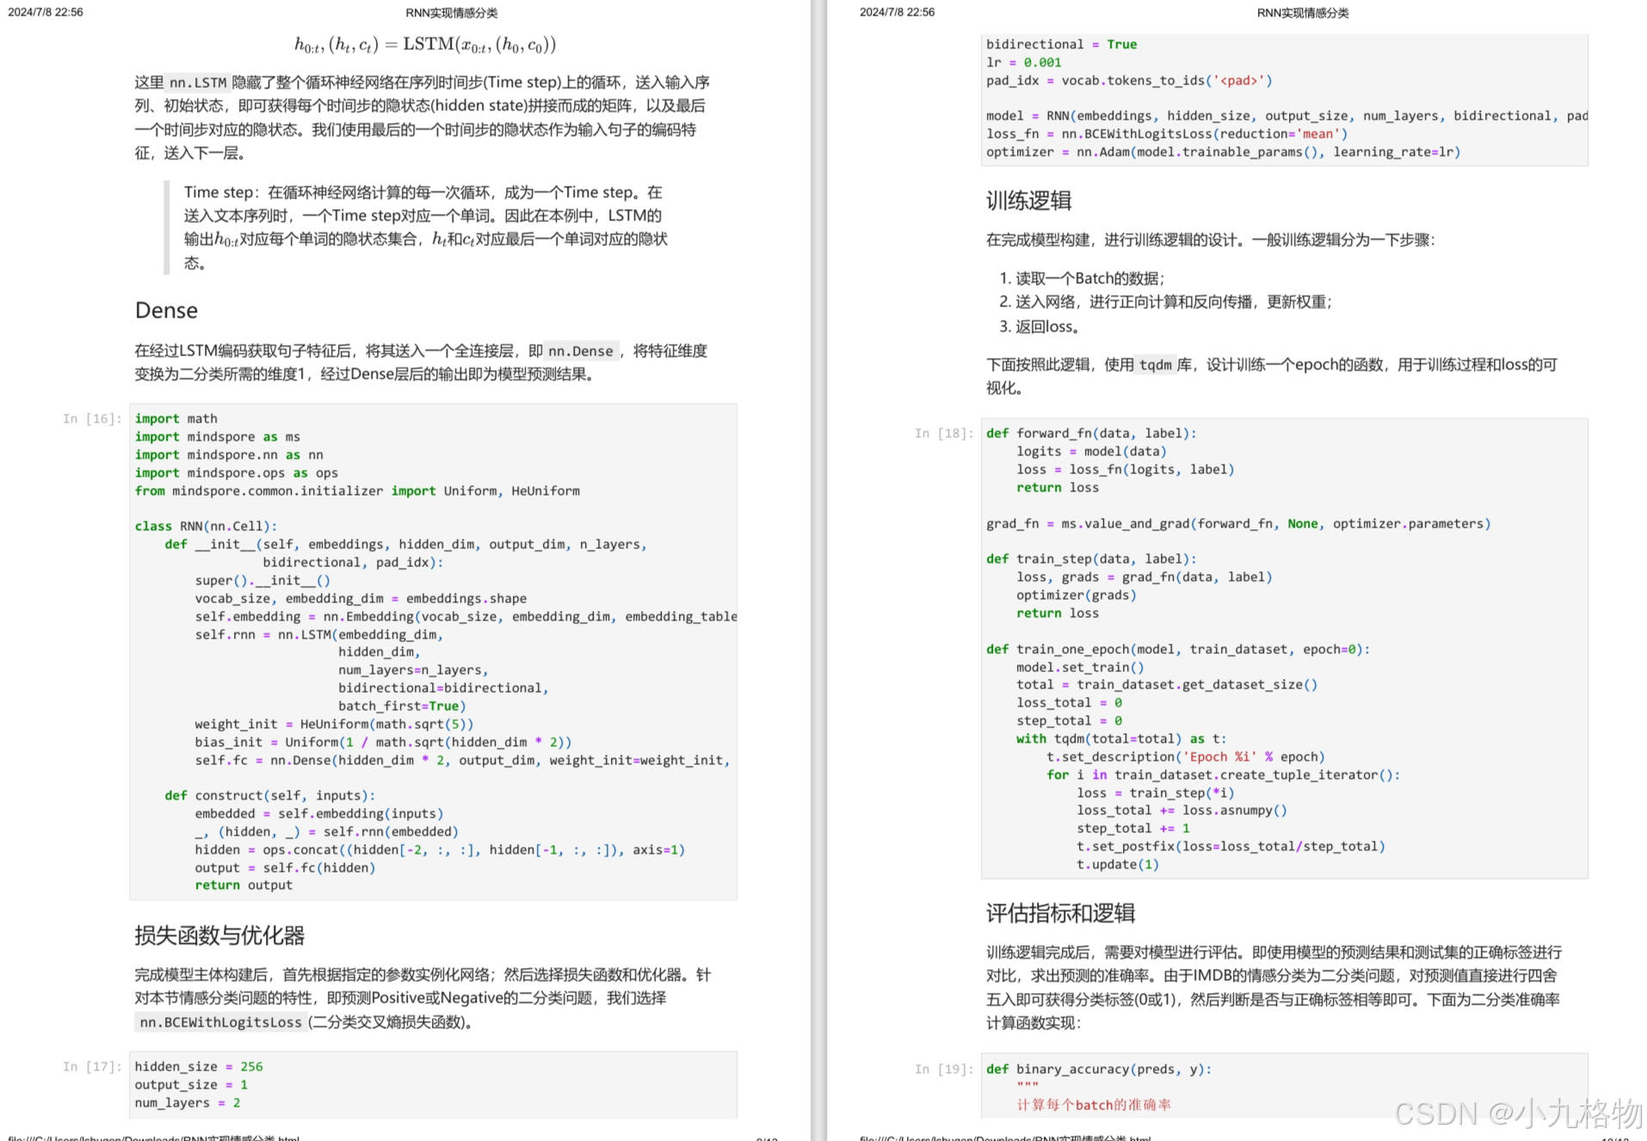Click the 'batch_first=True' argument line
Image resolution: width=1647 pixels, height=1141 pixels.
pos(403,706)
